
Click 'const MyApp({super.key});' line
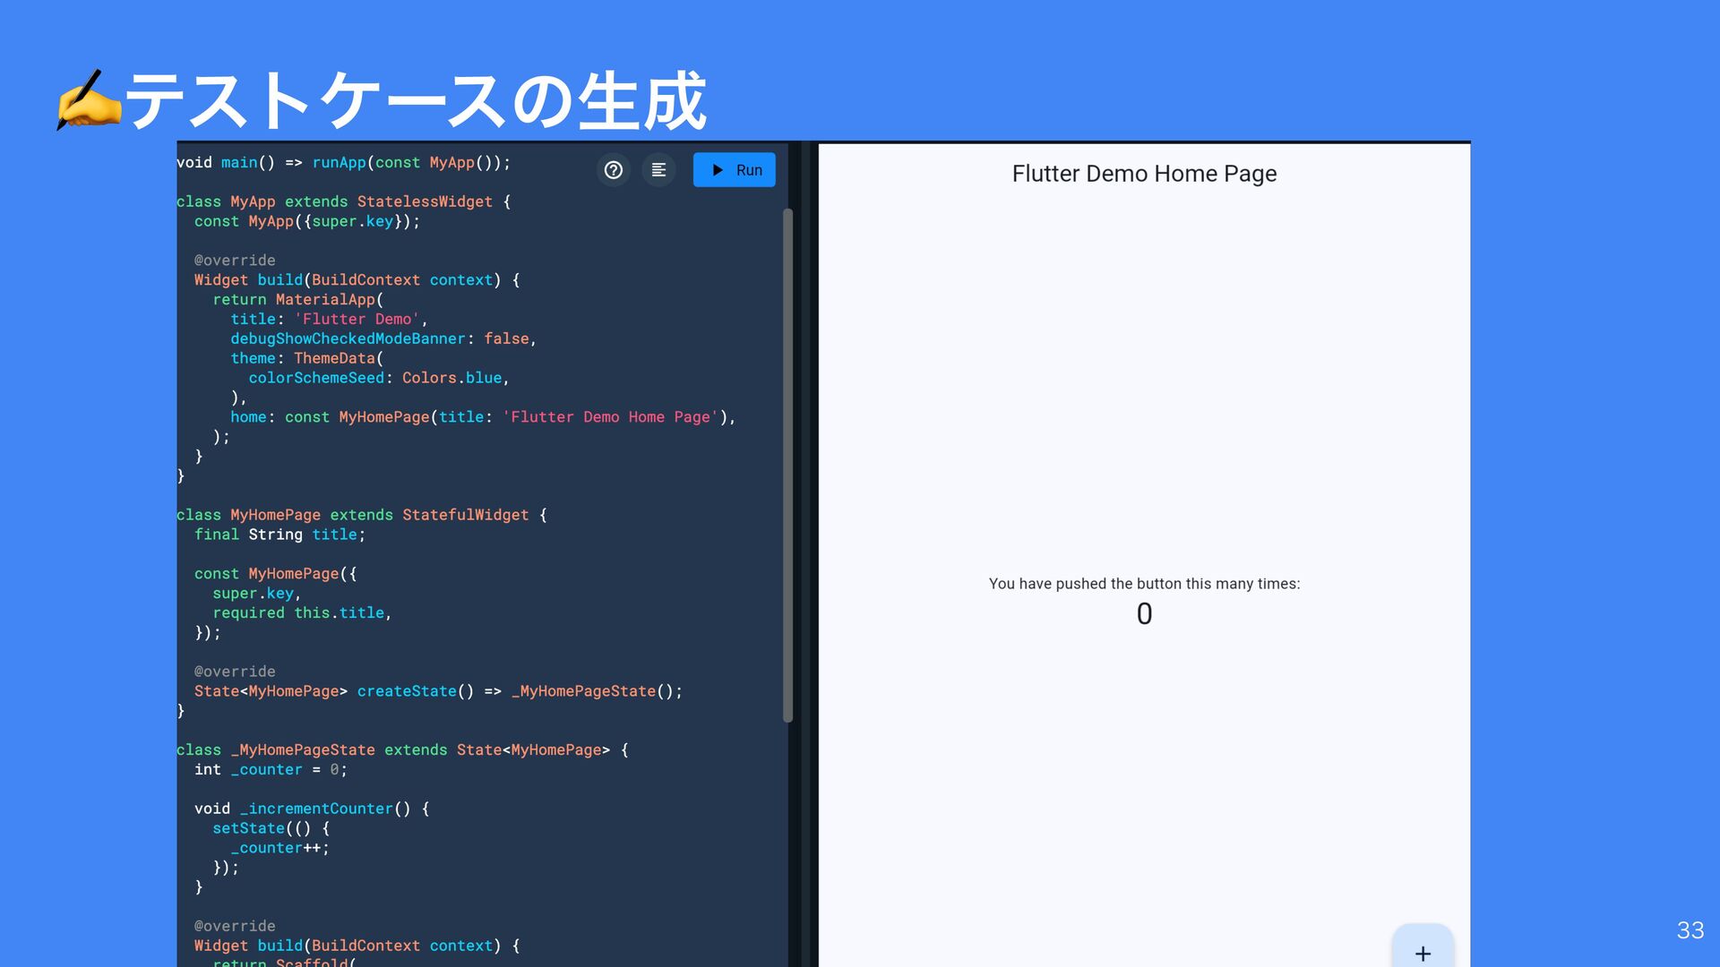pyautogui.click(x=307, y=222)
